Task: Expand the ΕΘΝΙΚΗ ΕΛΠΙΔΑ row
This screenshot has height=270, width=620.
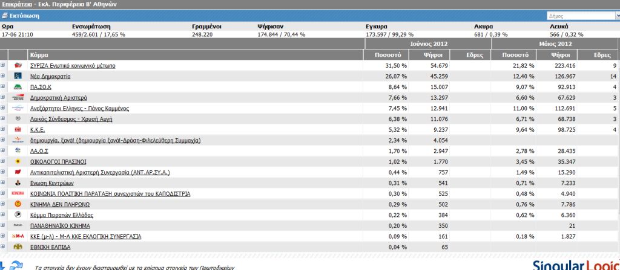Action: (x=3, y=246)
